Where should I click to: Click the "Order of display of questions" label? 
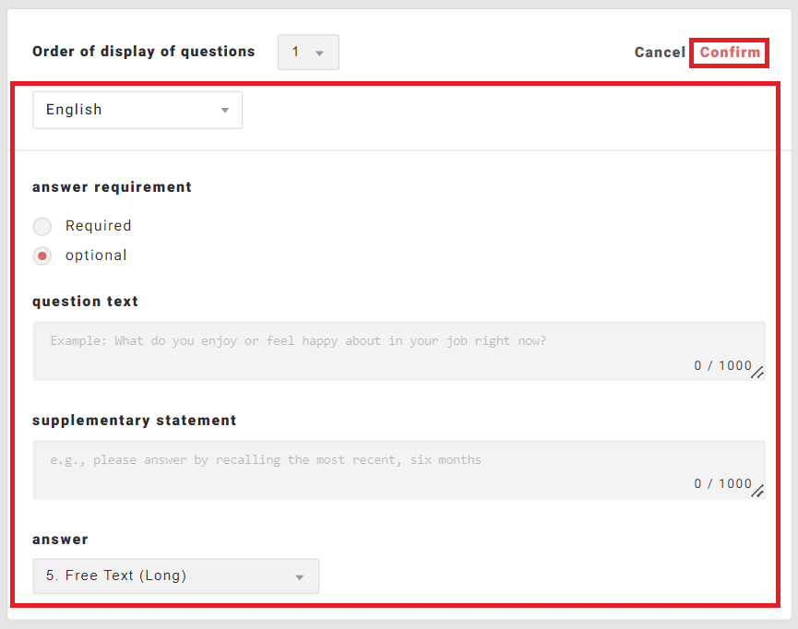[143, 52]
